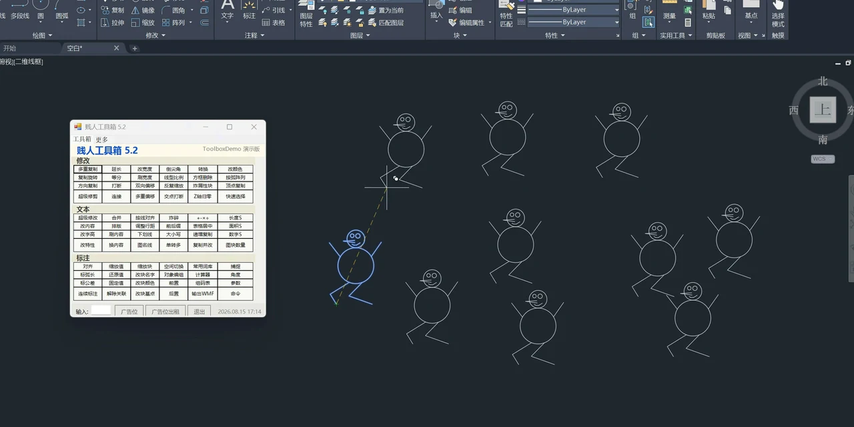Viewport: 854px width, 427px height.
Task: Click the 炸碎 button in 文本 section
Action: [x=173, y=218]
